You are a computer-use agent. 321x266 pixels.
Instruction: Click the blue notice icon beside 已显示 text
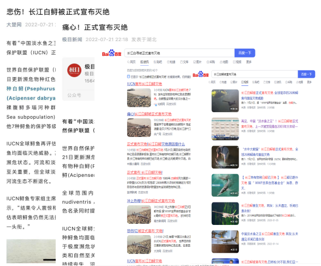(x=128, y=77)
